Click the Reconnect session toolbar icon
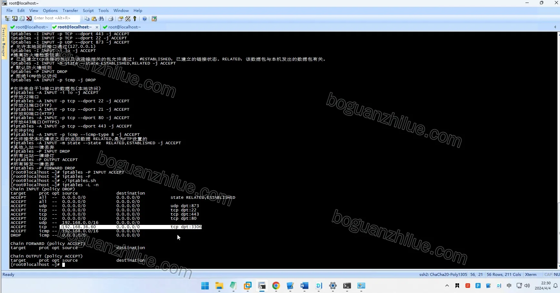The image size is (560, 293). tap(22, 19)
